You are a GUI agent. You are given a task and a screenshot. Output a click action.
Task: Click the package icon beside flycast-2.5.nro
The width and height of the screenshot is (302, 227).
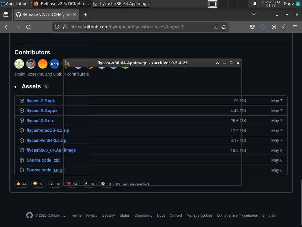(x=22, y=121)
